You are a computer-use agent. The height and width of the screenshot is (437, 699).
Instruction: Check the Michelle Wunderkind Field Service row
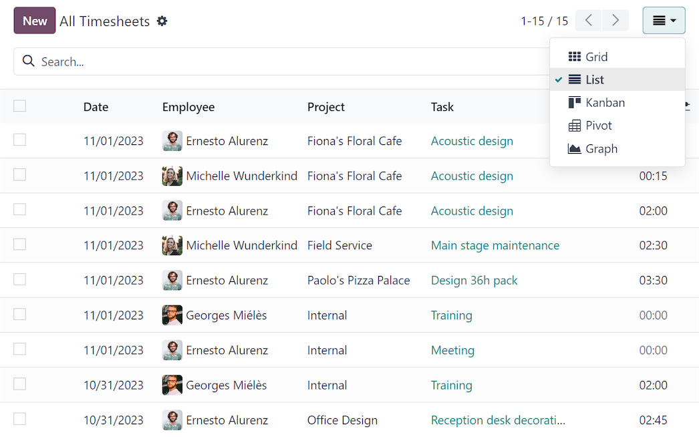point(19,245)
